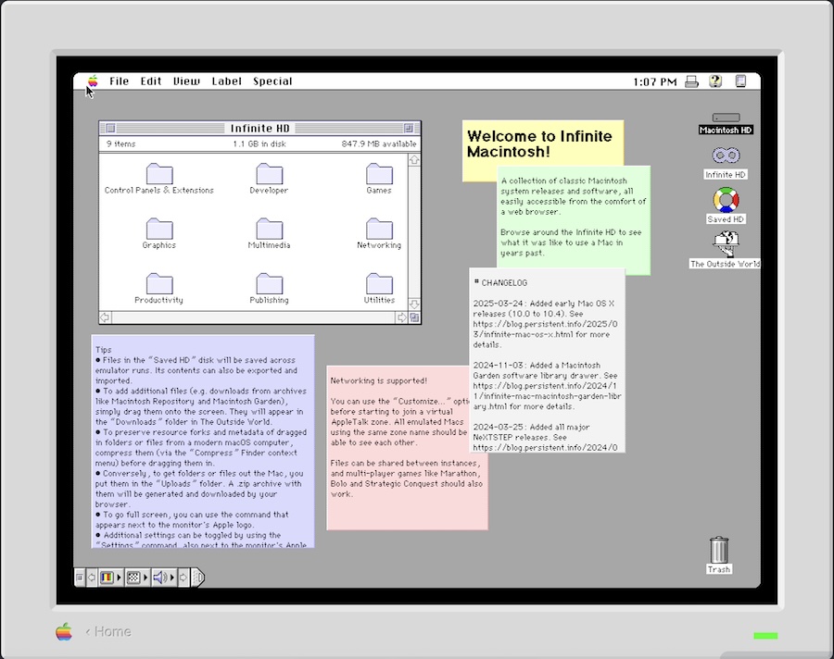Open the Label menu

click(227, 81)
